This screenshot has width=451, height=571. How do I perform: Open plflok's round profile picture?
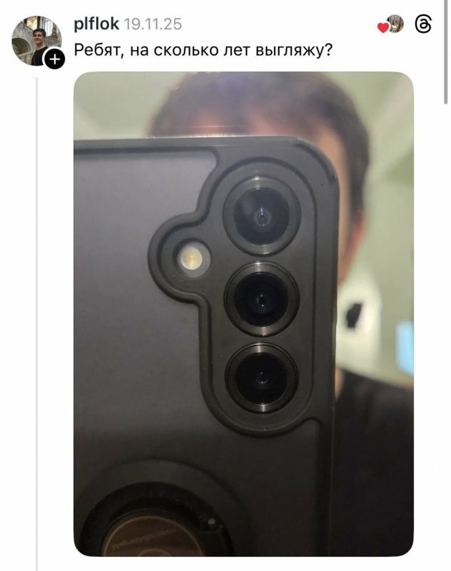37,41
